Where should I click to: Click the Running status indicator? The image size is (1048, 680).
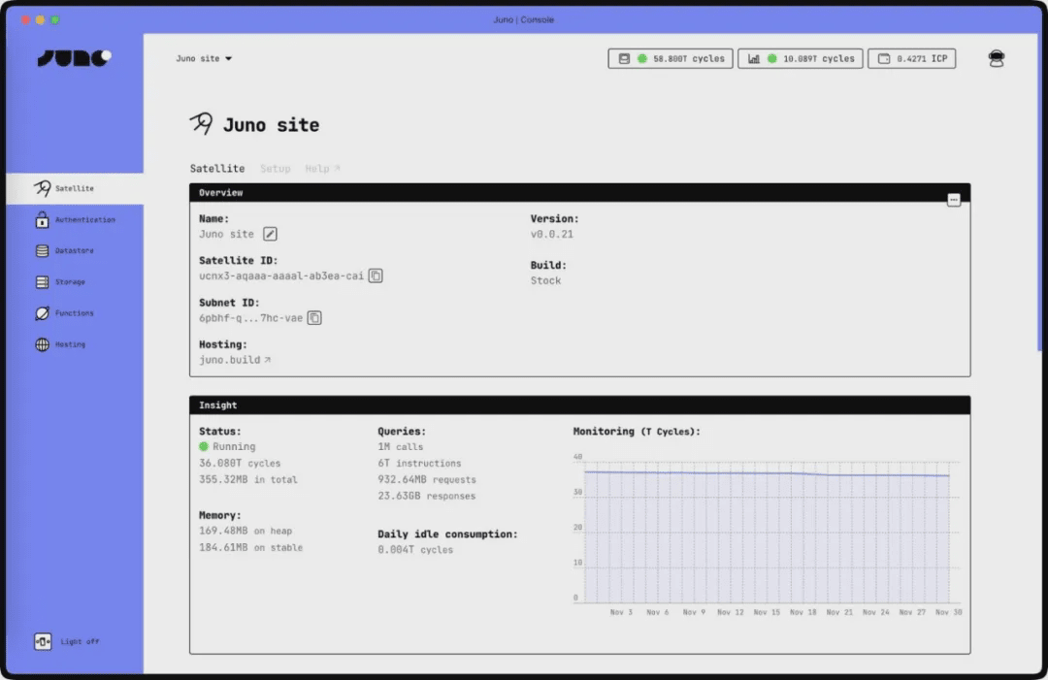(x=227, y=447)
